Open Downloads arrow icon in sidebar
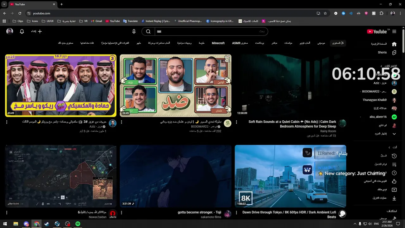This screenshot has height=228, width=405. pyautogui.click(x=394, y=198)
